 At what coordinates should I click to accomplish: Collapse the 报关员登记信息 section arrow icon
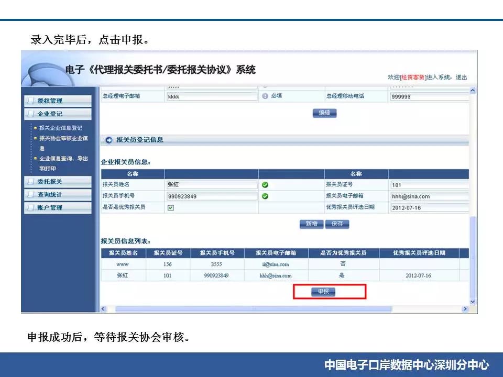[109, 140]
